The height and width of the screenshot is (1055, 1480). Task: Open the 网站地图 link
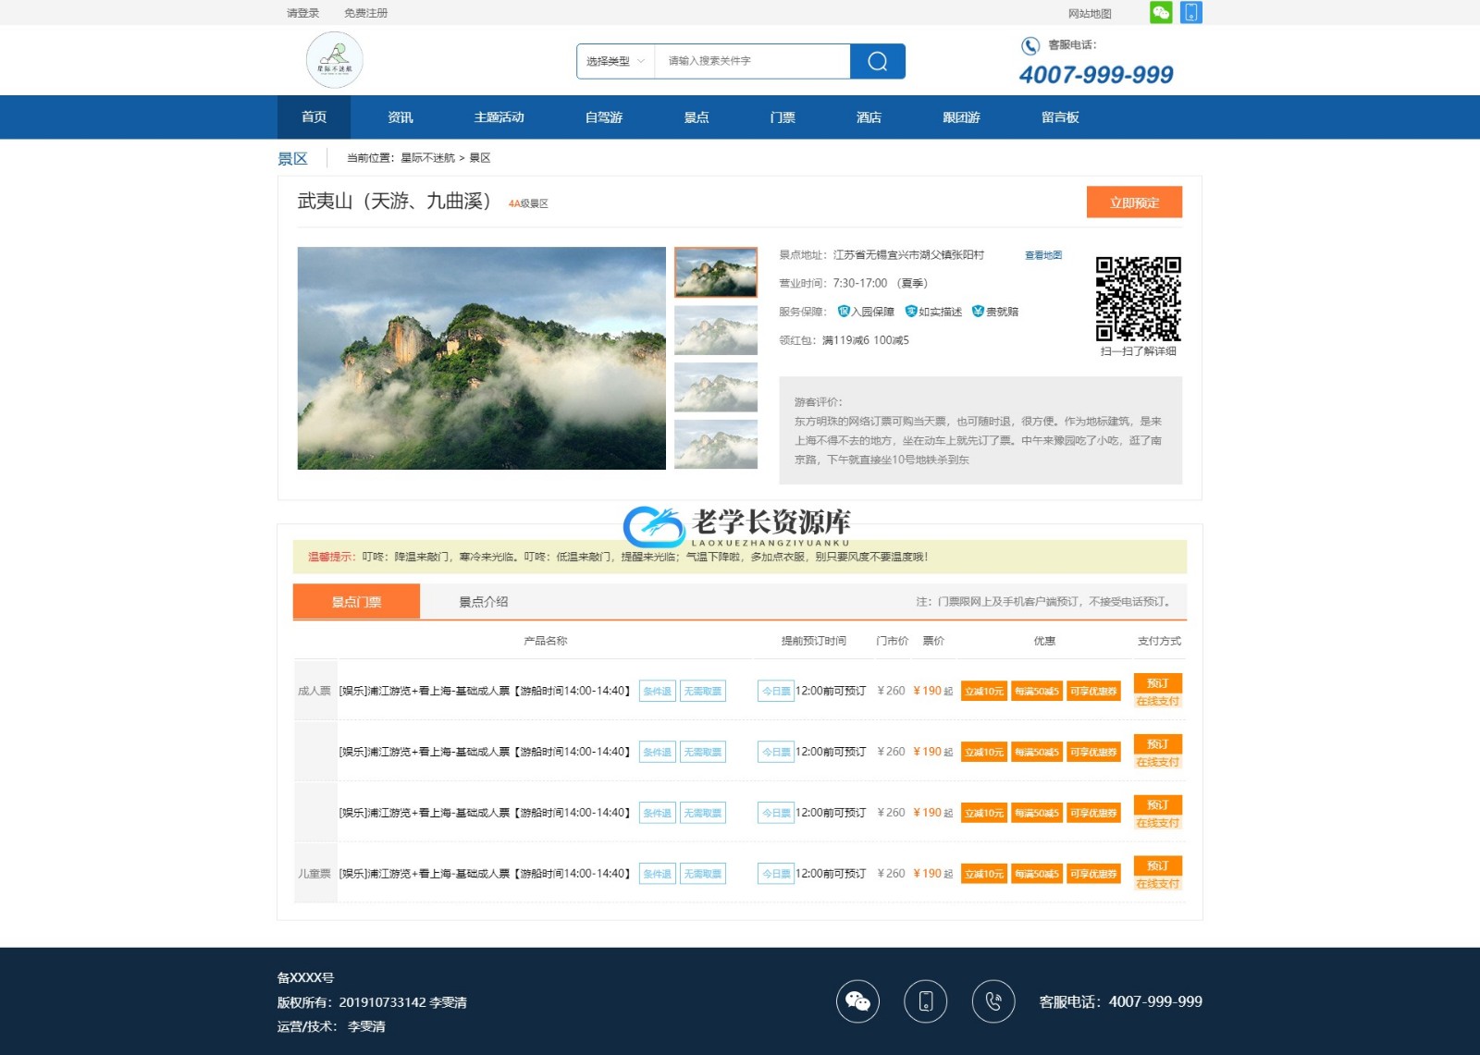pyautogui.click(x=1090, y=14)
